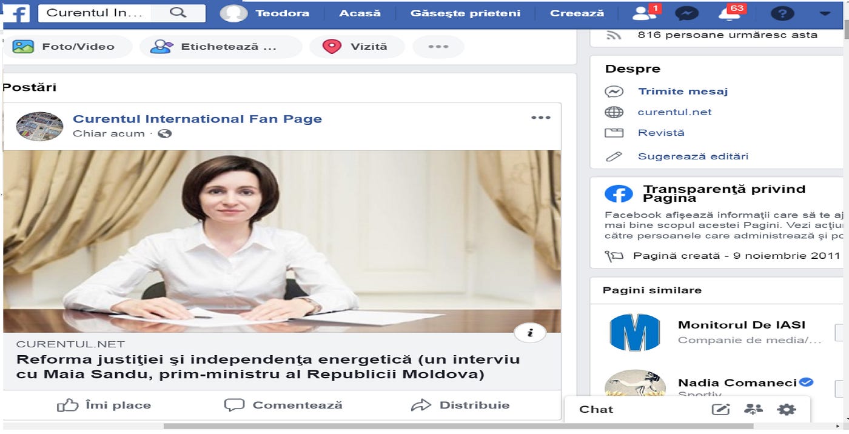Screen dimensions: 849x434
Task: Open Monitorul De IASI page
Action: click(x=742, y=325)
